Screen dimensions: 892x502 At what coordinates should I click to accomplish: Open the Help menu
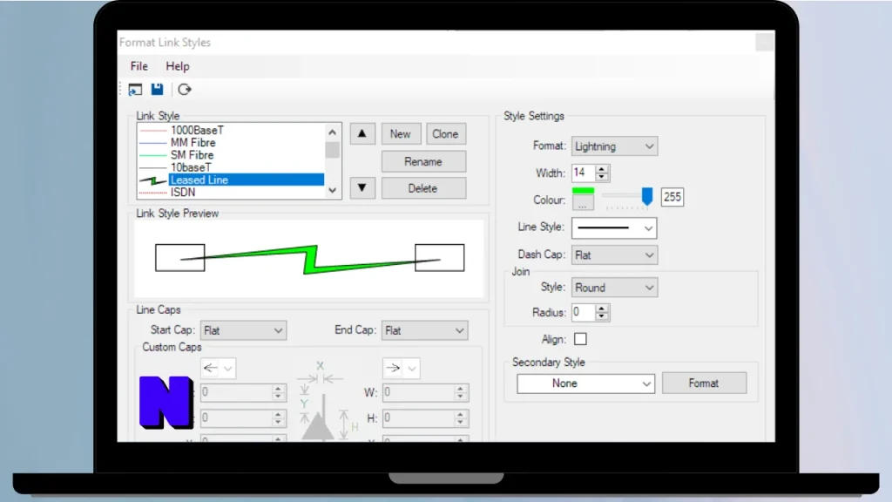[178, 66]
